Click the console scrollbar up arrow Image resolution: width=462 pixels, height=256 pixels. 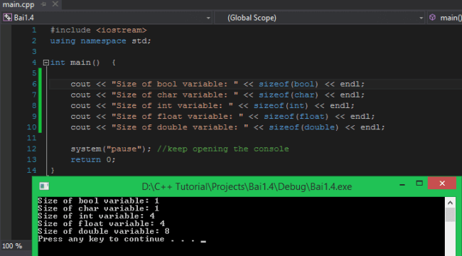point(450,203)
